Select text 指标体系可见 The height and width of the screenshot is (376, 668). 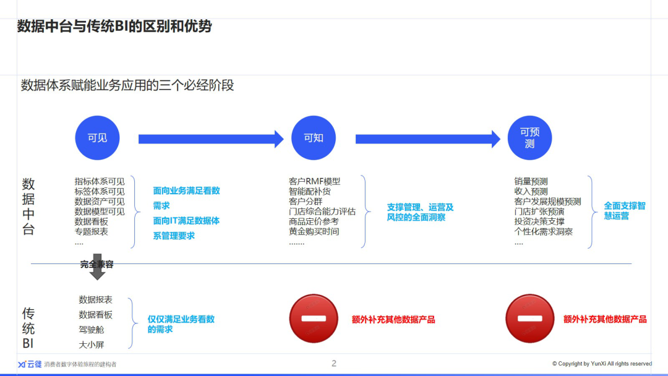coord(99,181)
